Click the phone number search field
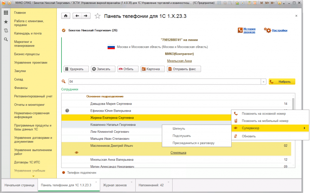The image size is (310, 193). point(164,82)
